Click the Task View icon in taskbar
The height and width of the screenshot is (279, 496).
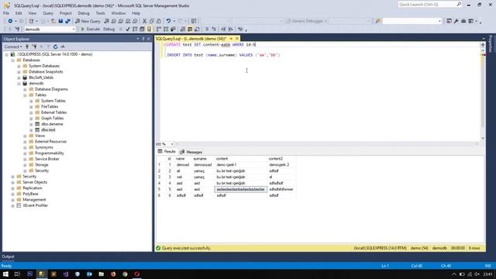[17, 274]
